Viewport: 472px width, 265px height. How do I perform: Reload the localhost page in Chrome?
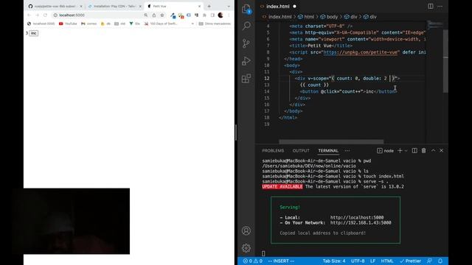45,15
